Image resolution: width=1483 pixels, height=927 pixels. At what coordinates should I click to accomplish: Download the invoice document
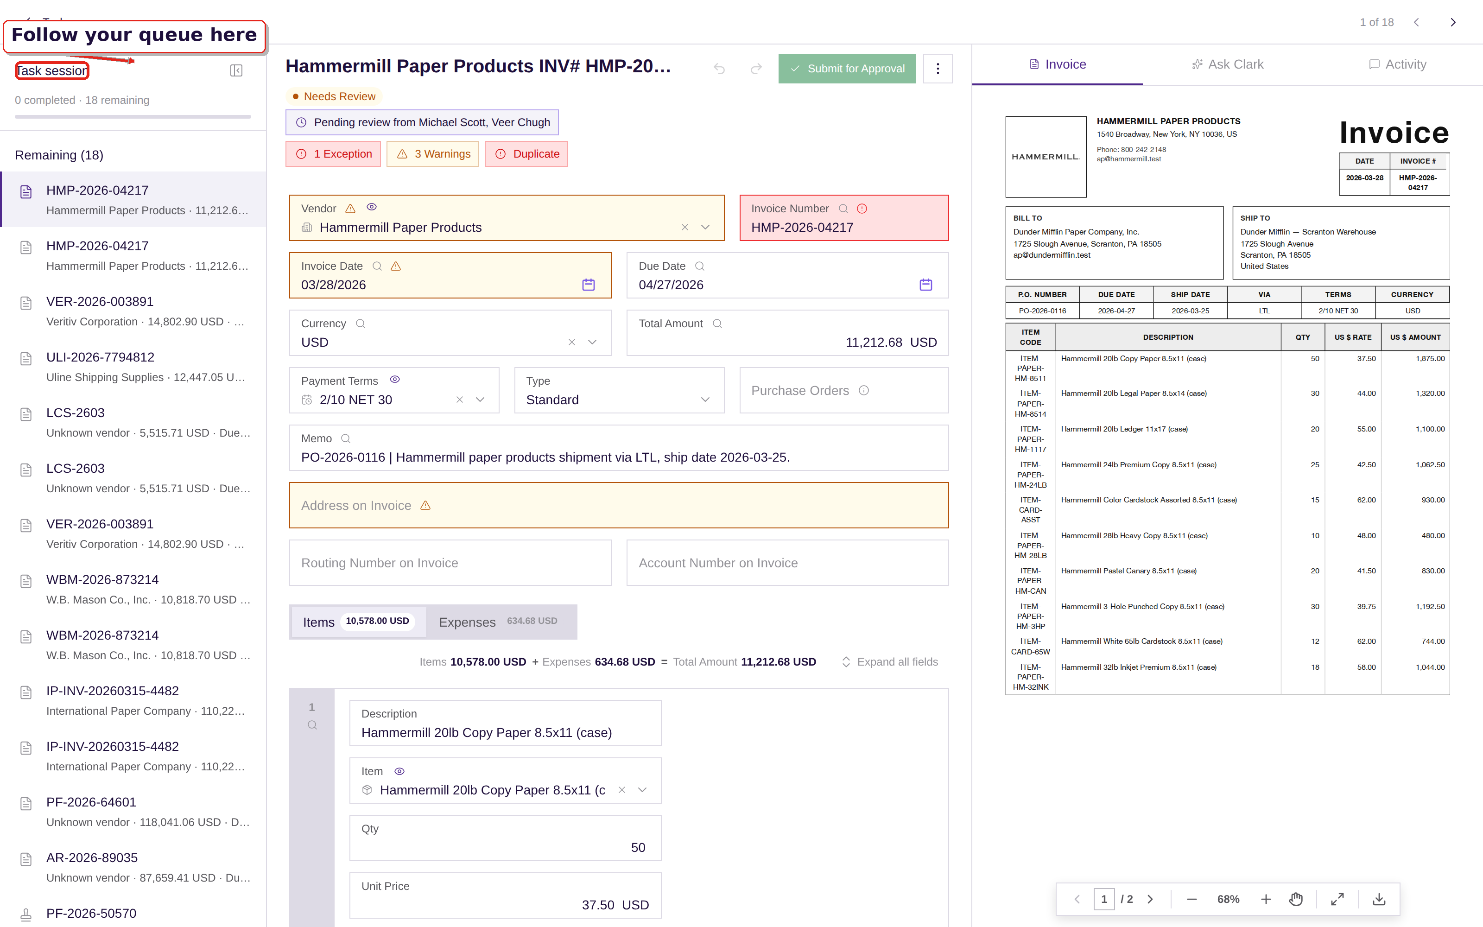[1380, 899]
